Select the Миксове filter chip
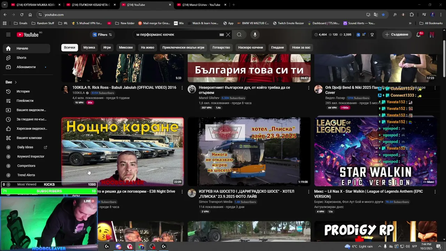Viewport: 446px width, 251px height. pyautogui.click(x=126, y=47)
